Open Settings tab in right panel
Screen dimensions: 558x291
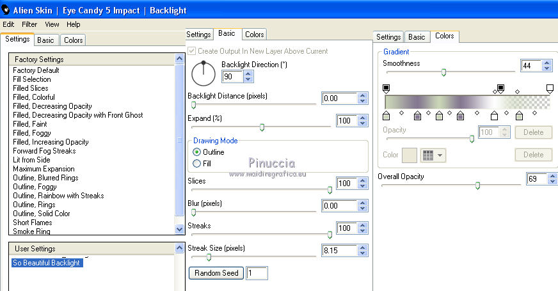coord(388,37)
